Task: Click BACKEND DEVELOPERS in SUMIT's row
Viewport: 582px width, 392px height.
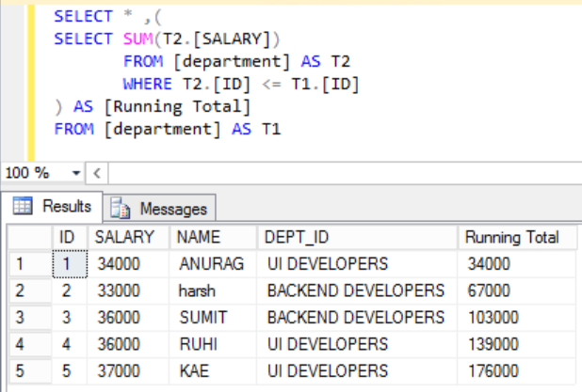Action: [357, 318]
